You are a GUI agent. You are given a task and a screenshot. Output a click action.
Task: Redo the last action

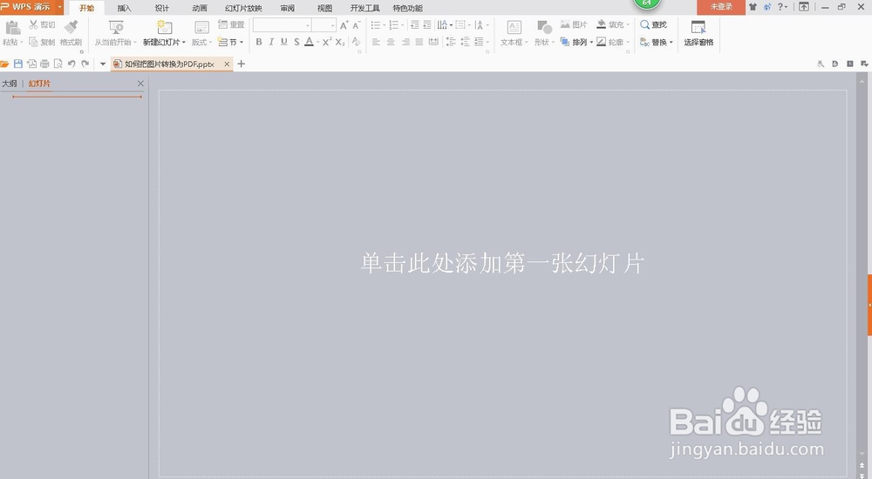click(85, 64)
